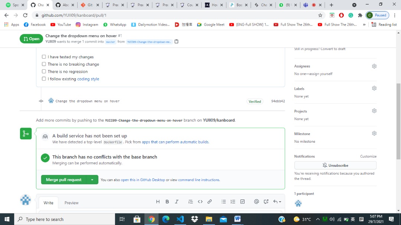Apply heading formatting in the comment toolbar
401x225 pixels.
click(x=158, y=201)
